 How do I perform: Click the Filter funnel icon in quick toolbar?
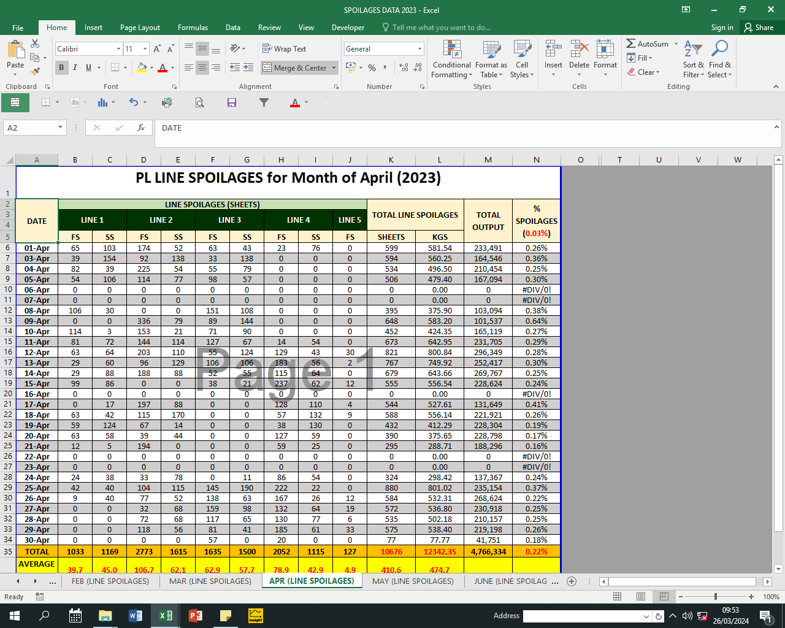264,102
